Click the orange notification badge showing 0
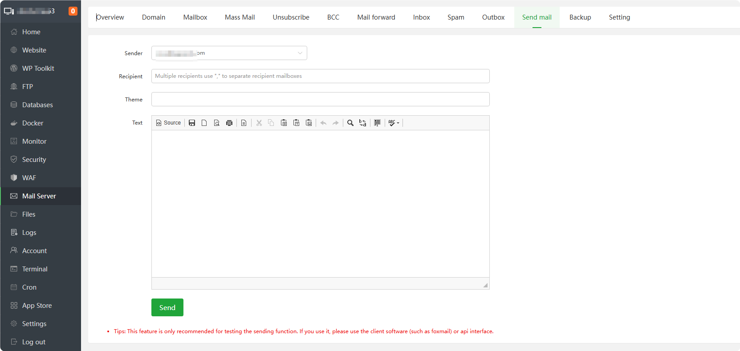Image resolution: width=740 pixels, height=351 pixels. coord(73,11)
